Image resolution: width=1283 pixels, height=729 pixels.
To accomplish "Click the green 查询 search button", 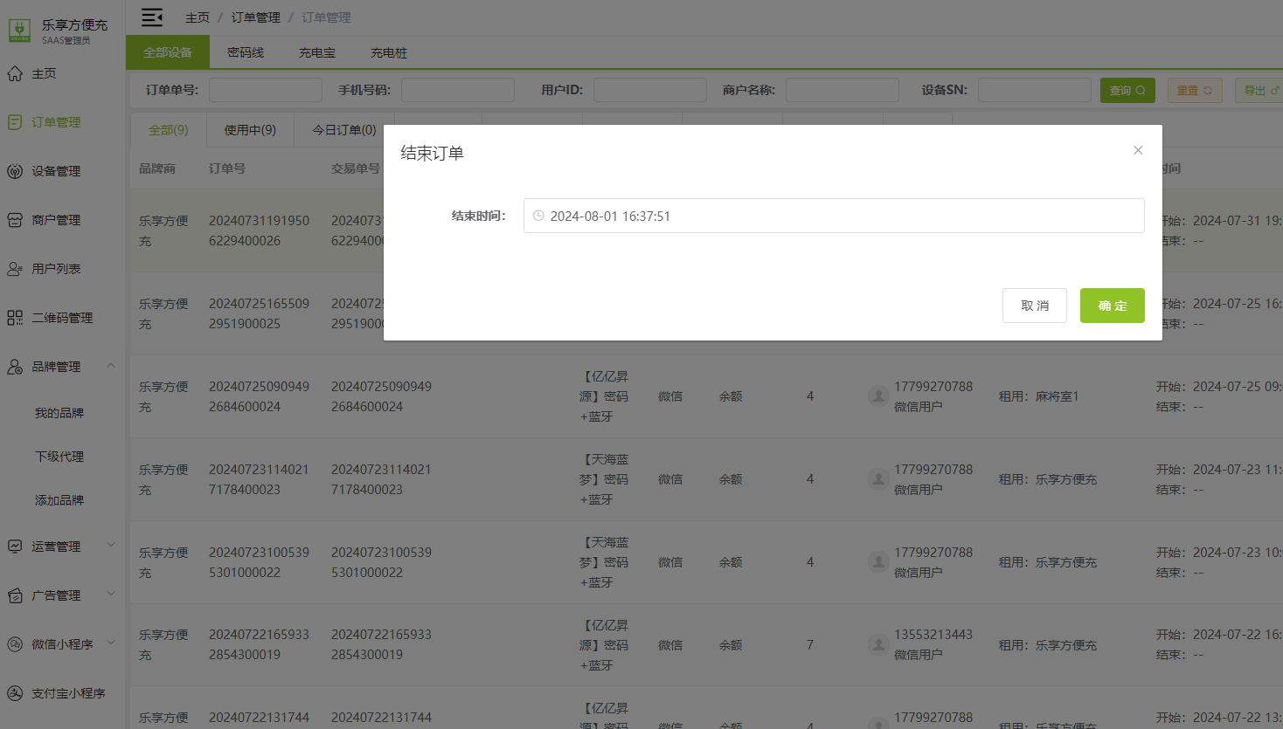I will (x=1127, y=90).
